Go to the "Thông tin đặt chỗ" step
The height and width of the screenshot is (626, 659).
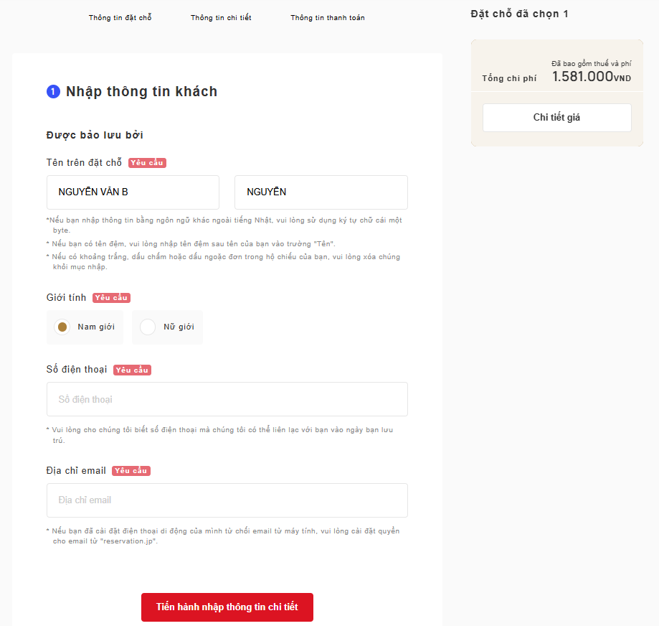pos(120,18)
